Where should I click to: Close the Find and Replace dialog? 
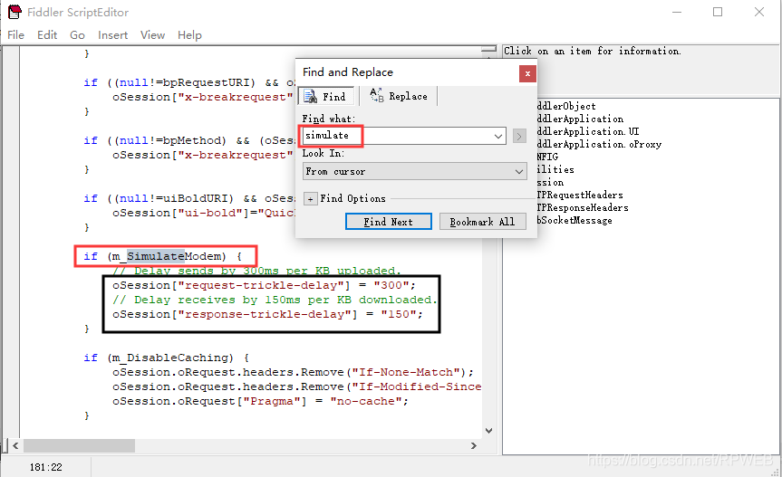point(527,73)
